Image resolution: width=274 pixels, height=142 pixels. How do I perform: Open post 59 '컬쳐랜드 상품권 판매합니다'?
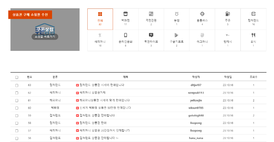(97, 115)
